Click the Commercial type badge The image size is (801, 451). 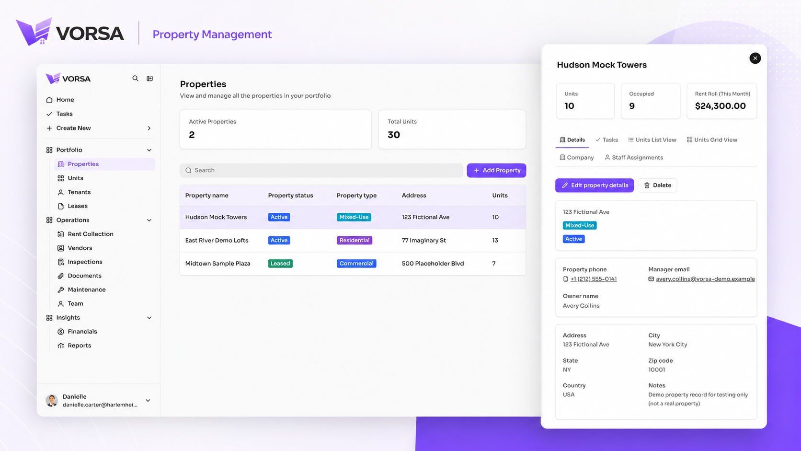[x=356, y=263]
